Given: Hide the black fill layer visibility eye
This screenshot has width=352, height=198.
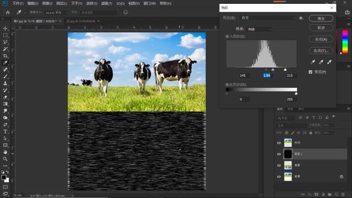Looking at the screenshot, I should (279, 154).
